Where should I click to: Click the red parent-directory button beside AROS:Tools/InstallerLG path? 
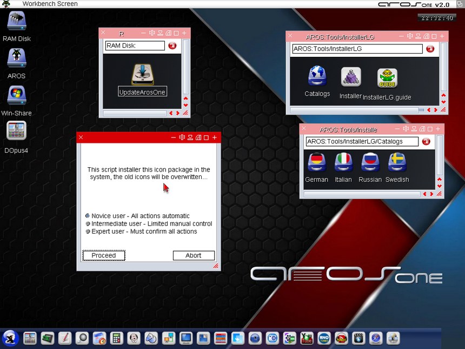click(430, 49)
